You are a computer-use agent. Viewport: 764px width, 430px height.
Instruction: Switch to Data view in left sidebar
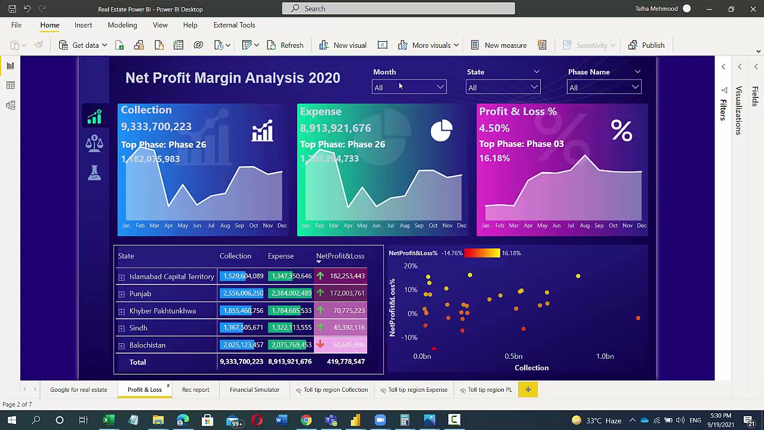click(10, 85)
